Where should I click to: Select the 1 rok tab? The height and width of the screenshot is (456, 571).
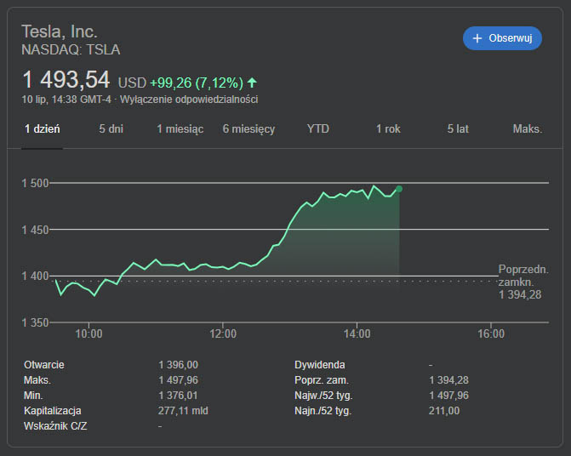pos(388,128)
